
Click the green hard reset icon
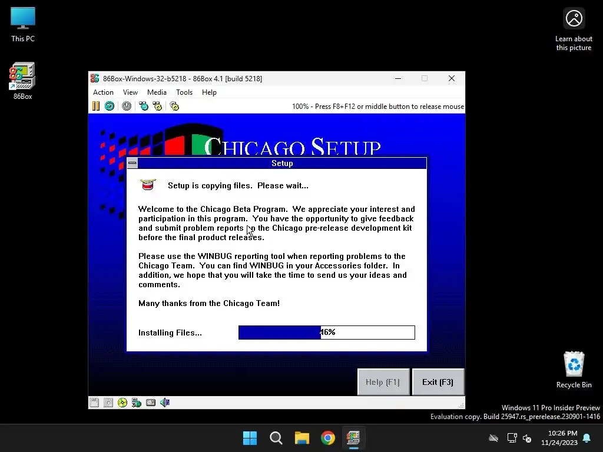(110, 106)
